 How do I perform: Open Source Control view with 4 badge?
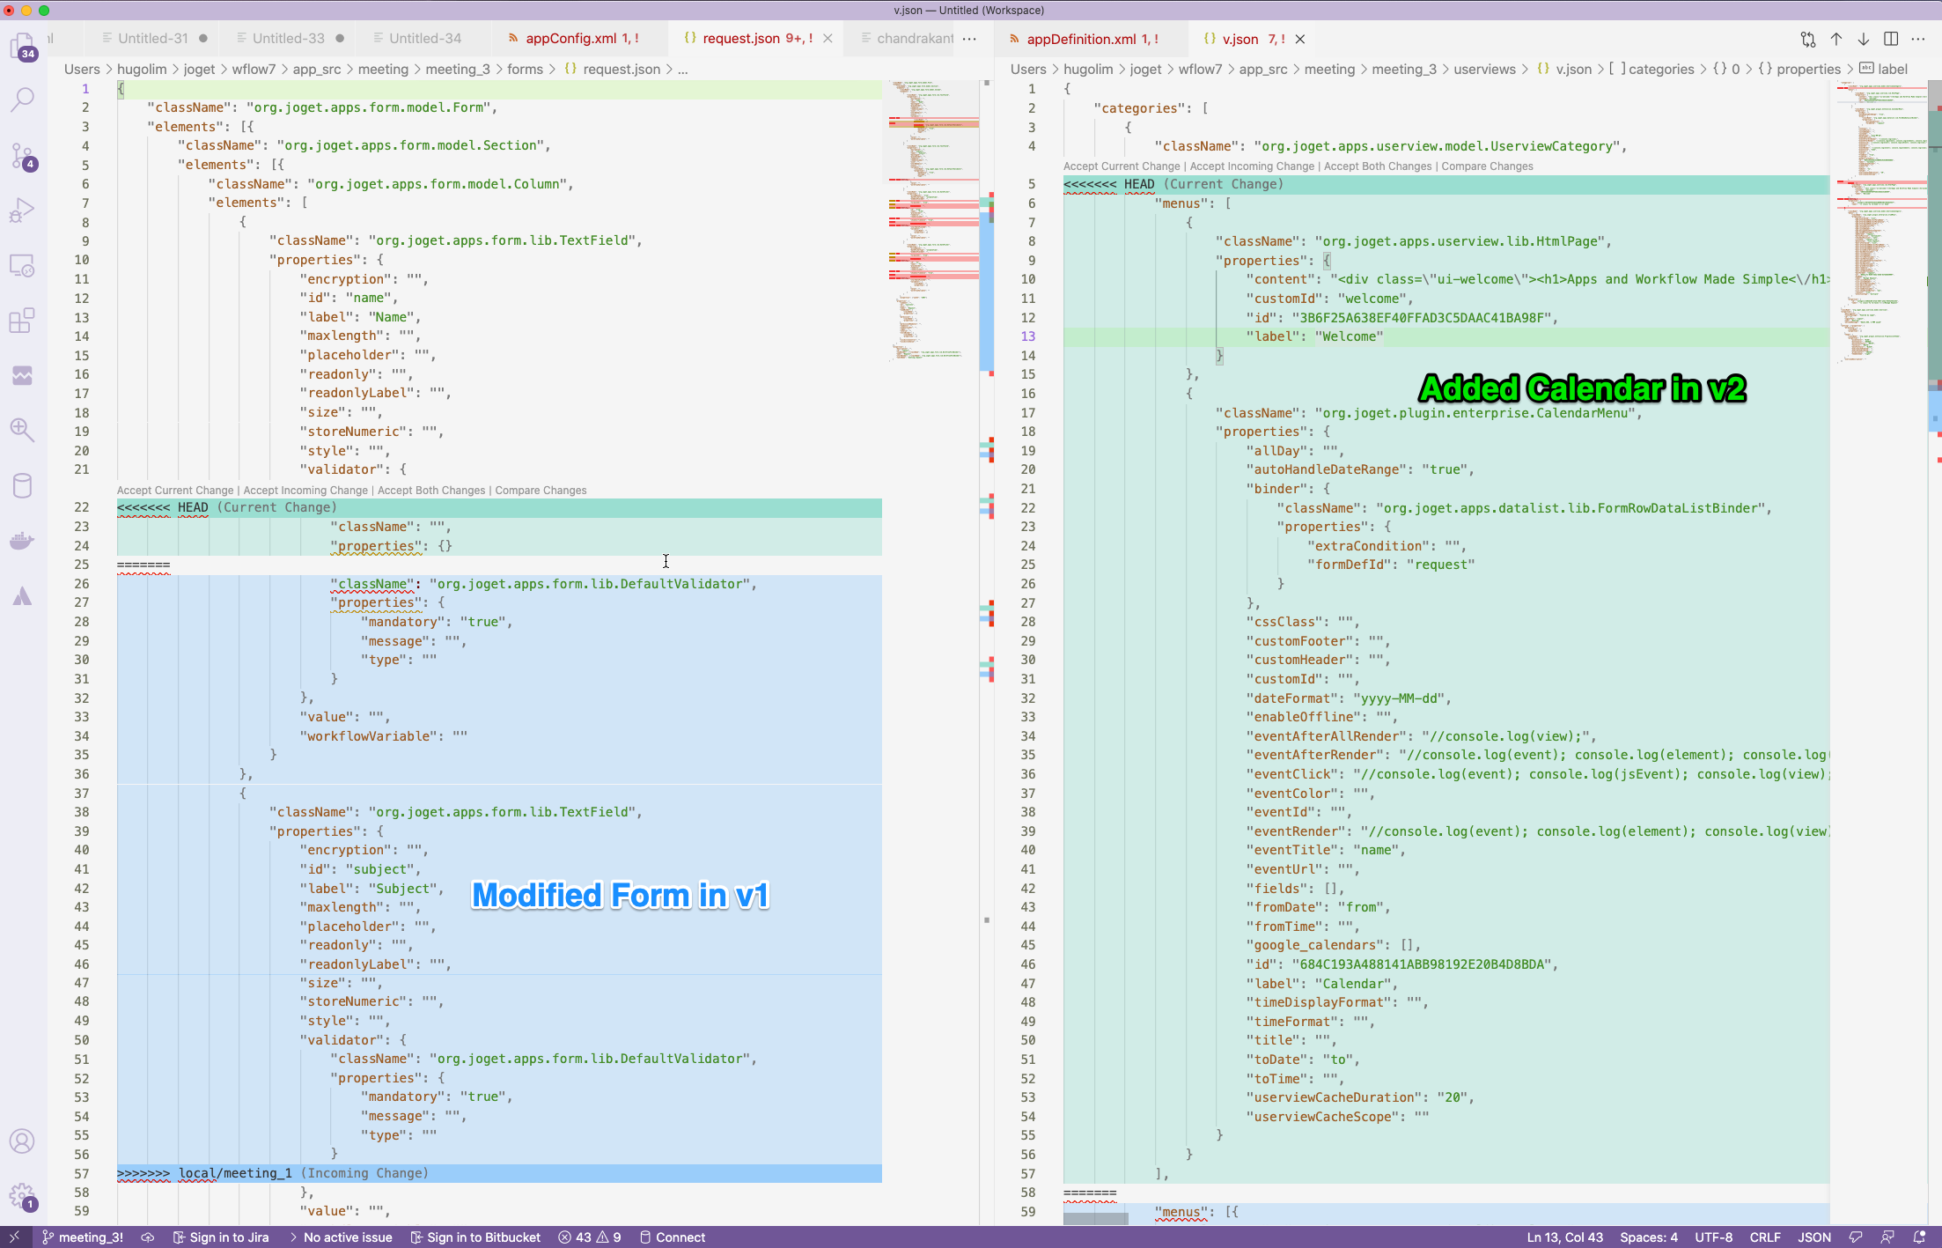tap(22, 156)
